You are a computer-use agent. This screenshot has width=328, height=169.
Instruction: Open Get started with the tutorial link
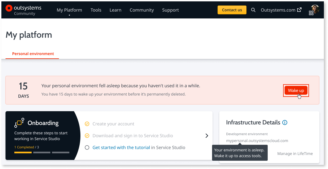click(121, 148)
